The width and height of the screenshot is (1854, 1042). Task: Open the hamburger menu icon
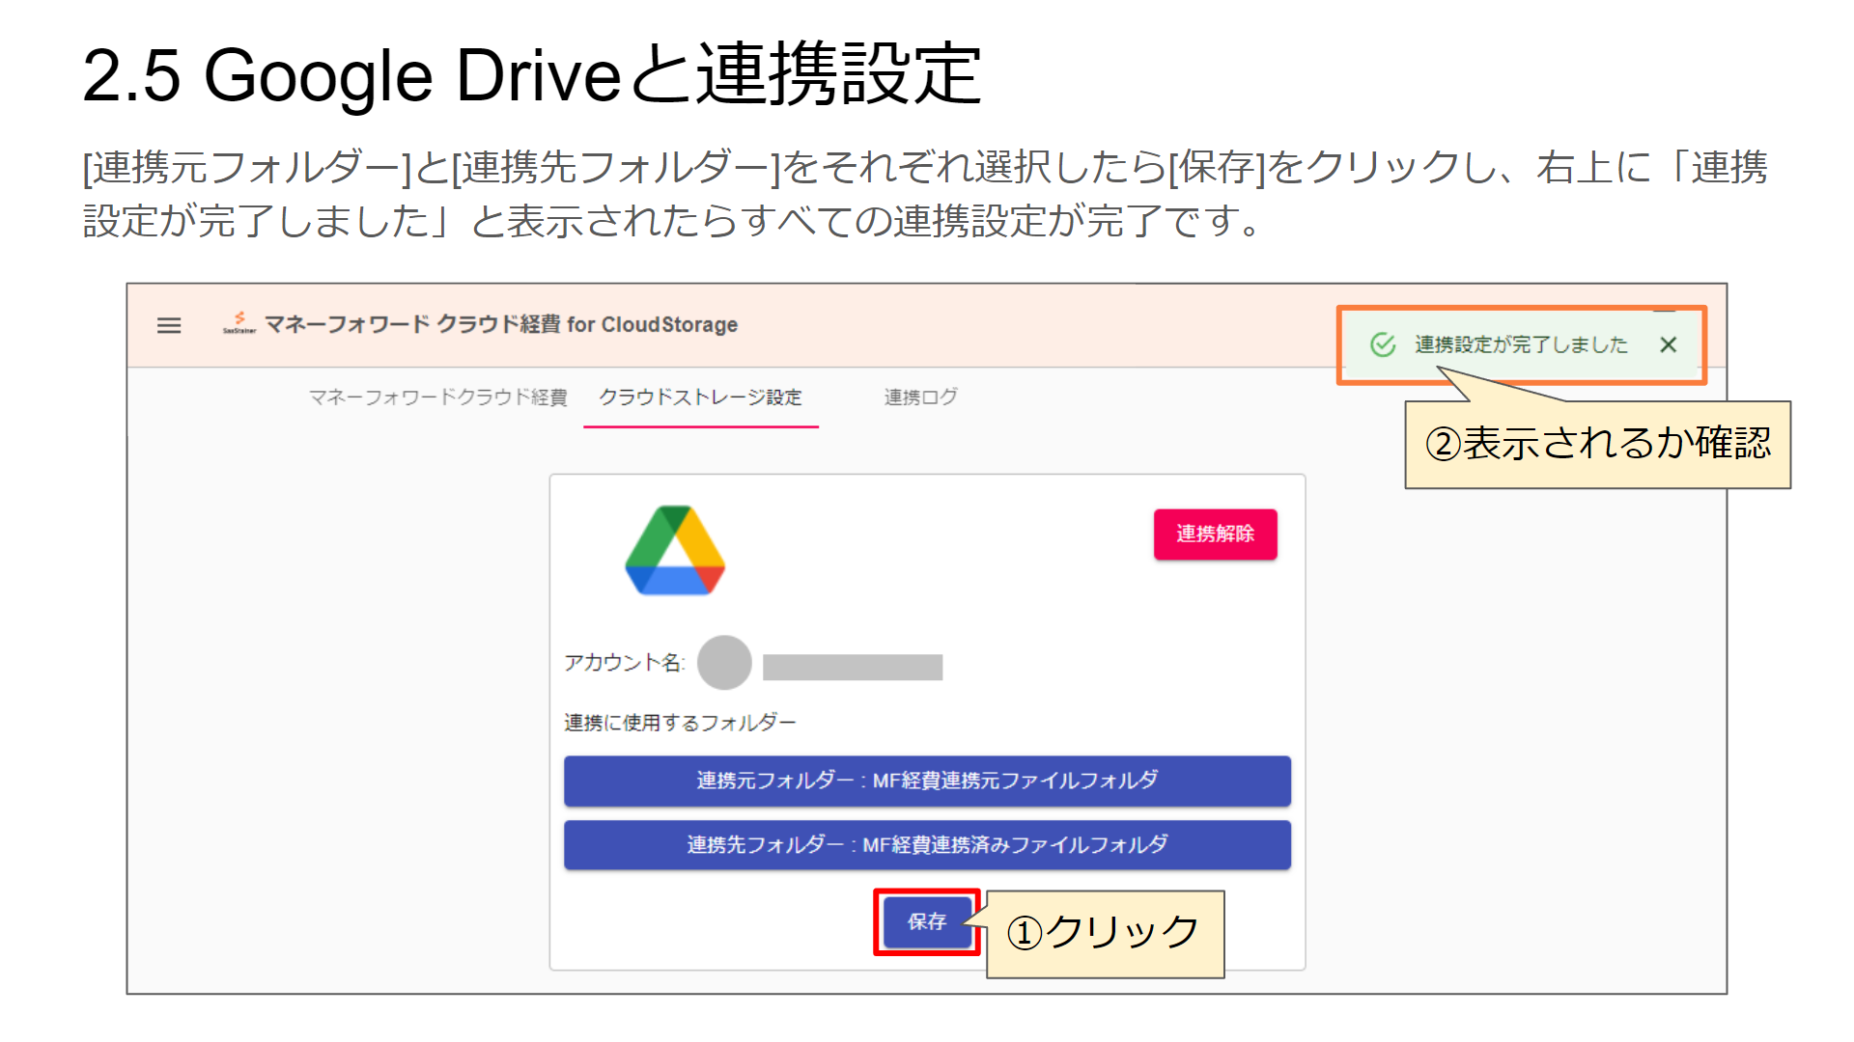[169, 326]
